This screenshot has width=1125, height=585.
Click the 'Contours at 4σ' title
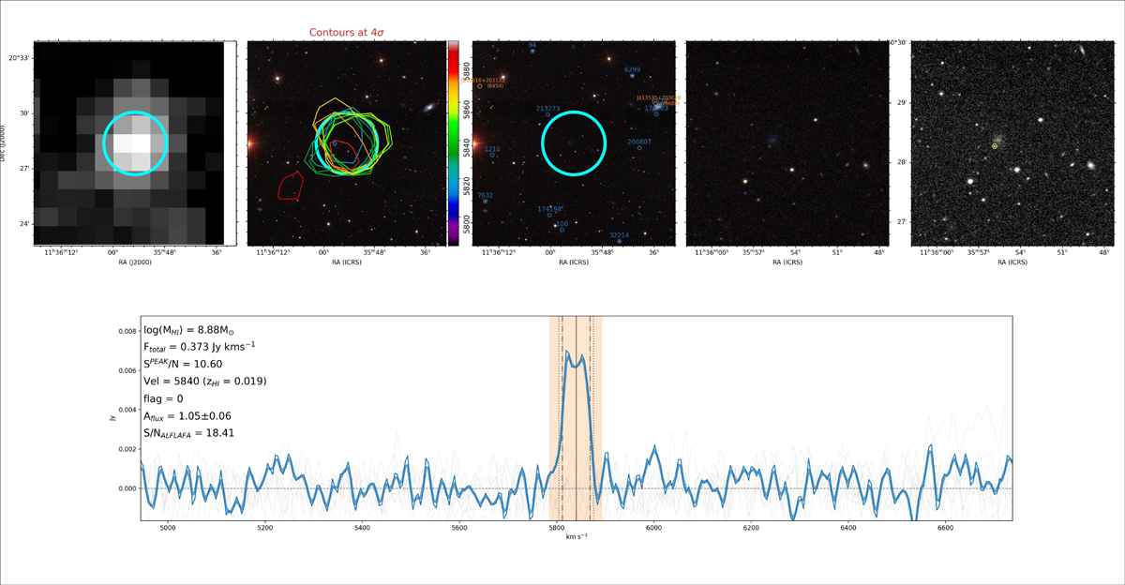pyautogui.click(x=347, y=33)
